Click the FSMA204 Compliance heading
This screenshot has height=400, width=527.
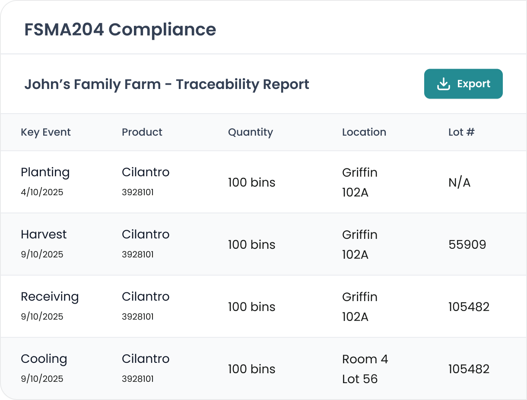(120, 29)
